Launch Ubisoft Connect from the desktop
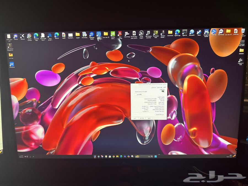This screenshot has height=186, width=248. click(x=29, y=36)
